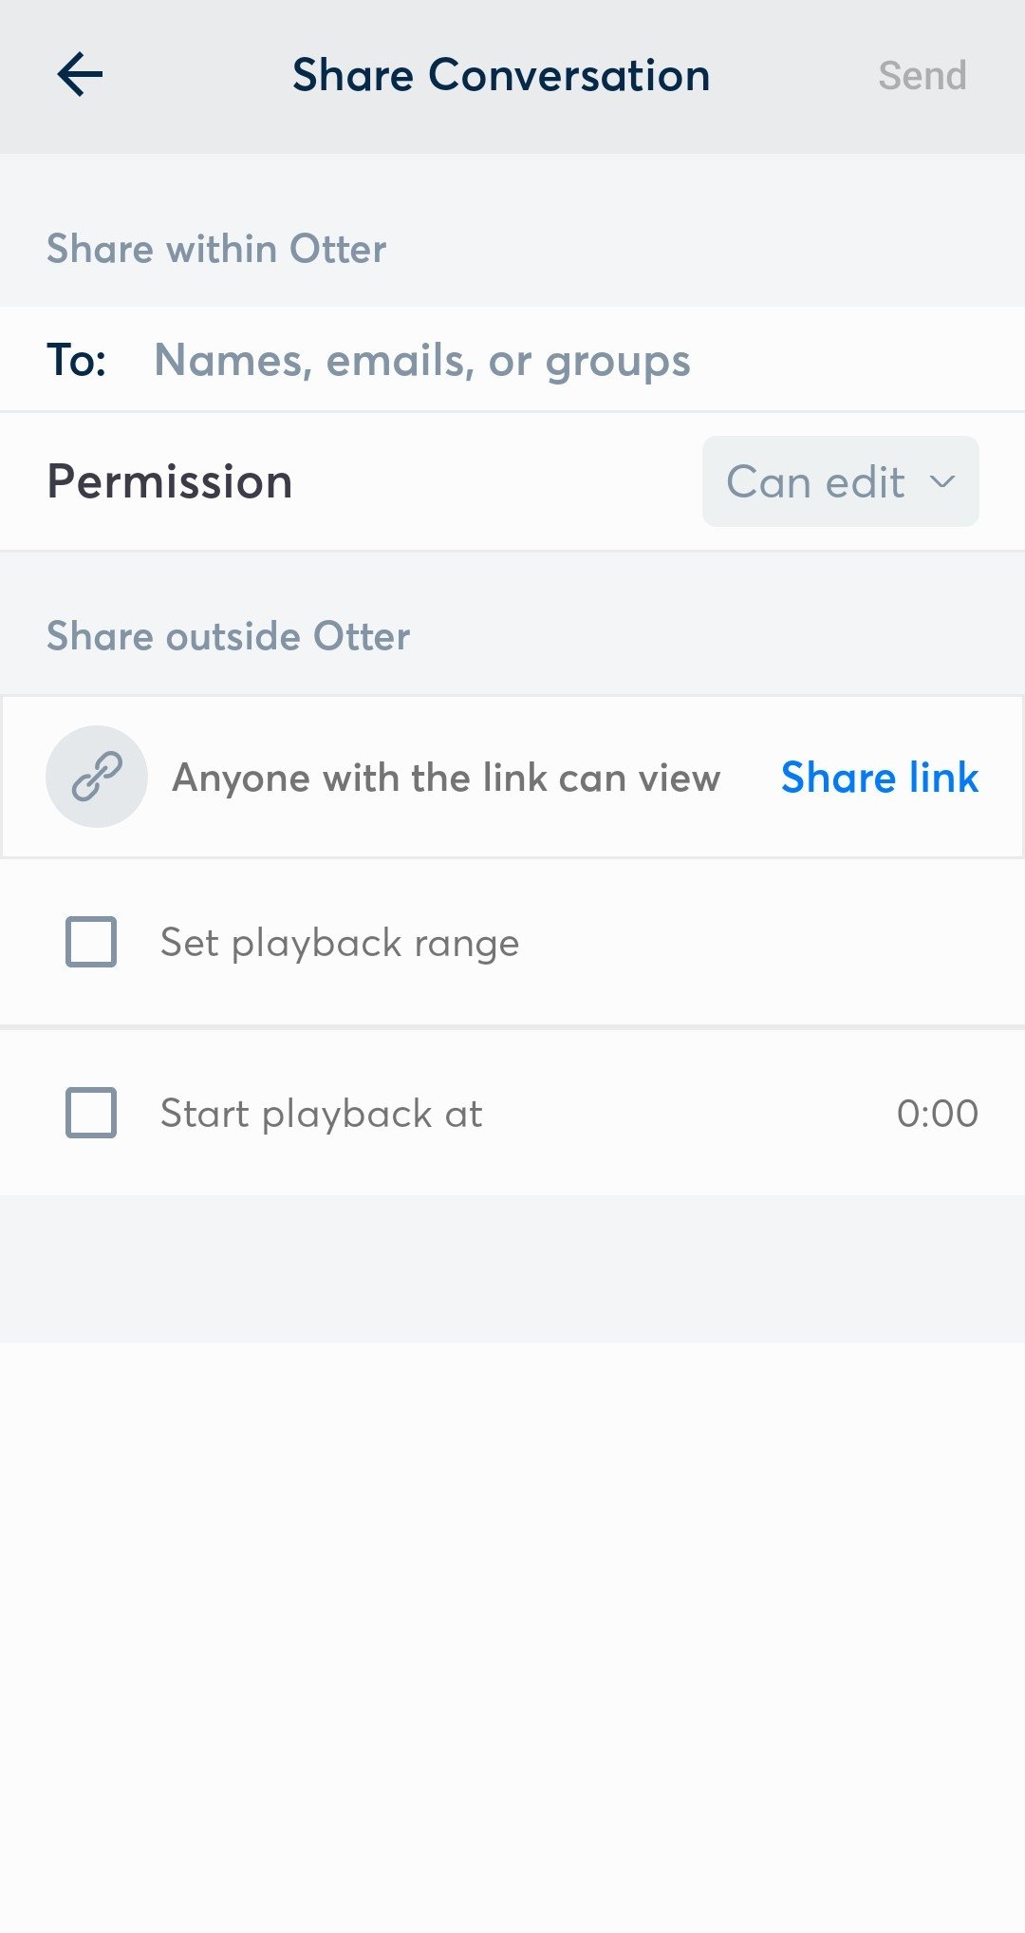Tap the Share Conversation title

pos(501,75)
